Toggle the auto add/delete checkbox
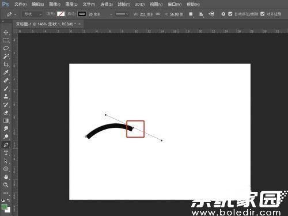This screenshot has height=216, width=288. (230, 14)
